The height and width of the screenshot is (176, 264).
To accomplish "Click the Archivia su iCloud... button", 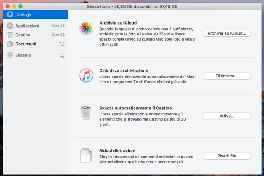I will [x=227, y=33].
